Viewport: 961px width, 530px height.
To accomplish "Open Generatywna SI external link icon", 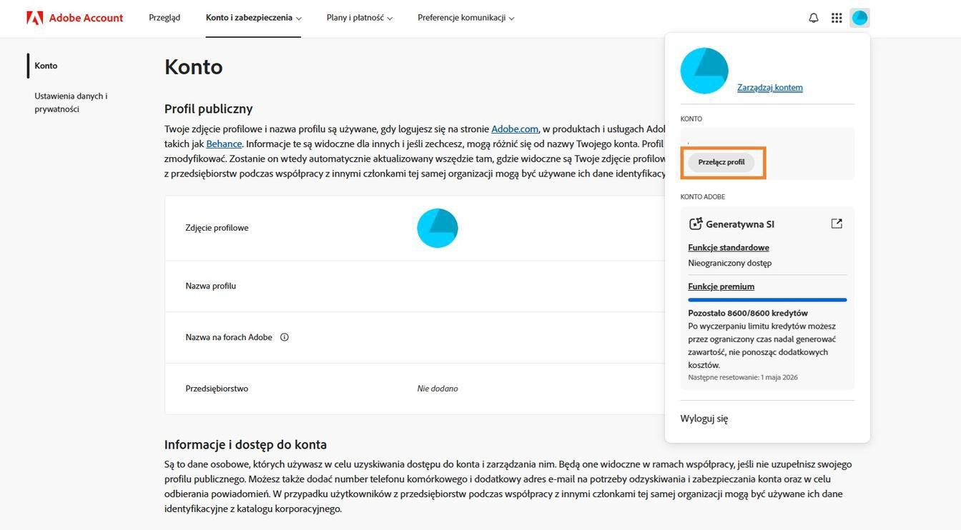I will (837, 224).
